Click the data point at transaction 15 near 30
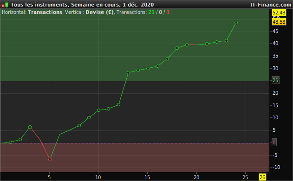 pos(148,69)
